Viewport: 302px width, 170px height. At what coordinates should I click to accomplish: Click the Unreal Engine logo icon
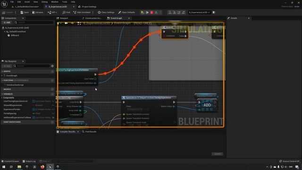point(4,4)
